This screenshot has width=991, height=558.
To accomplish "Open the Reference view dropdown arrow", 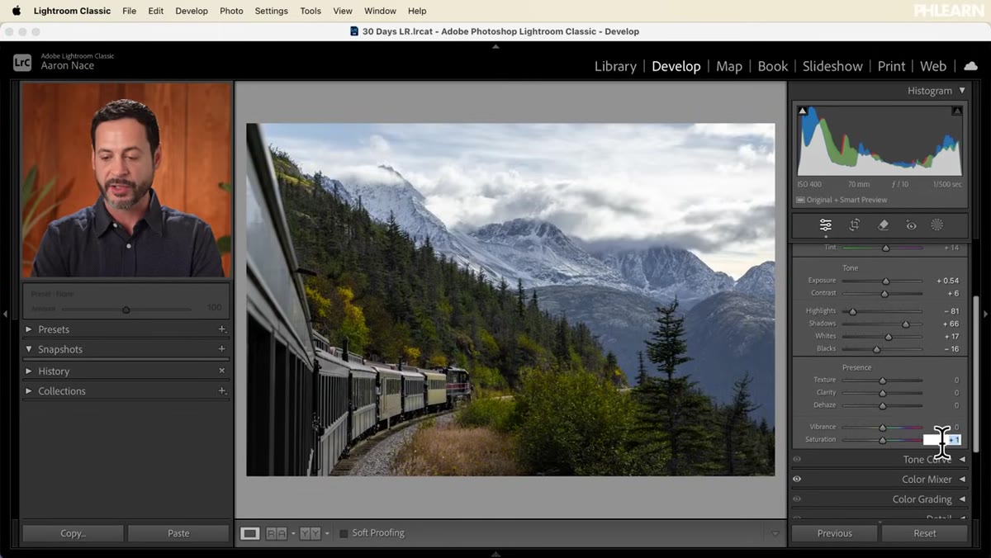I will (x=293, y=533).
